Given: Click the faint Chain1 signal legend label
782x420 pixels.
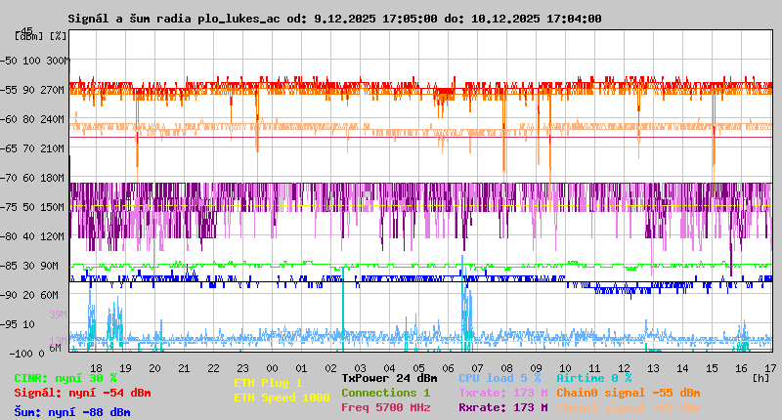Looking at the screenshot, I should [629, 407].
